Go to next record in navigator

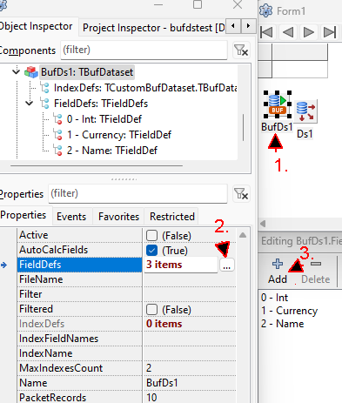pyautogui.click(x=309, y=32)
